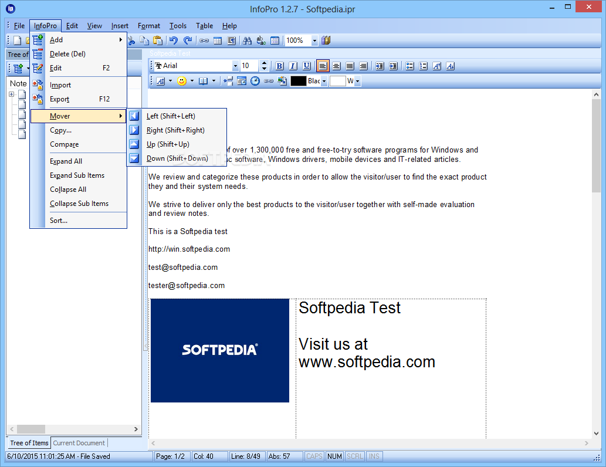
Task: Select Import in InfoPro menu
Action: (x=79, y=85)
